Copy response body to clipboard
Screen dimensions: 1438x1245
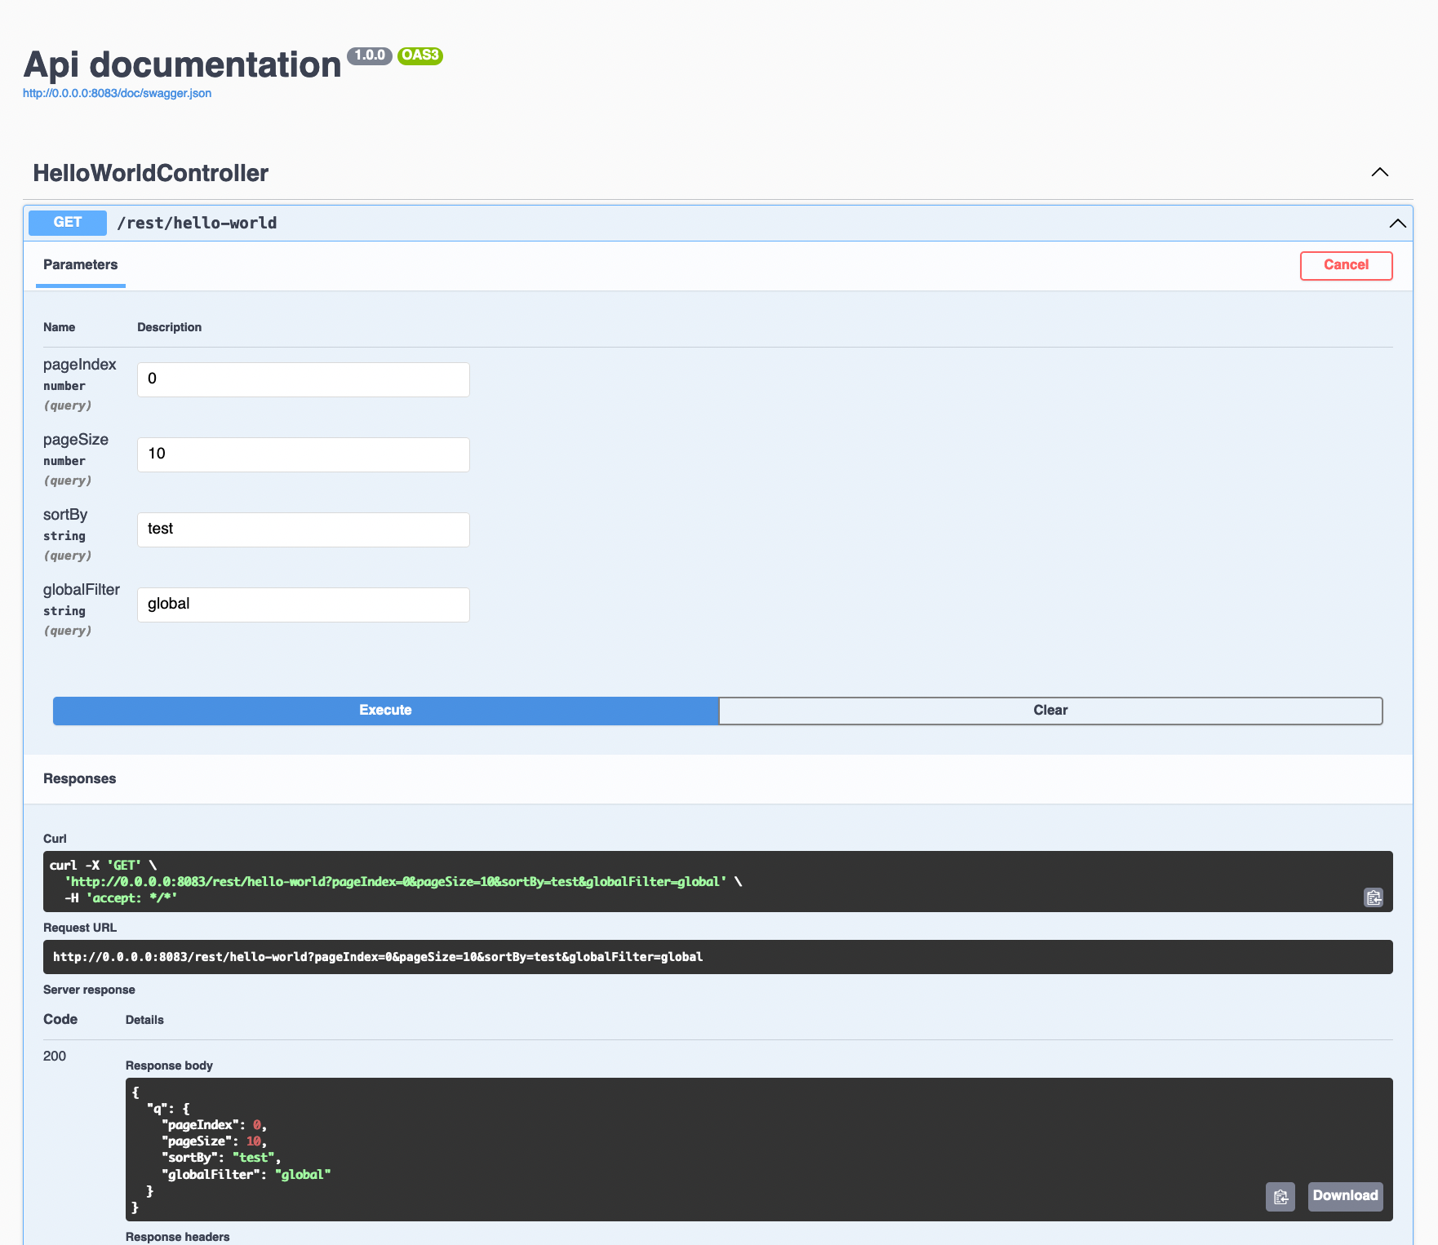[x=1280, y=1197]
